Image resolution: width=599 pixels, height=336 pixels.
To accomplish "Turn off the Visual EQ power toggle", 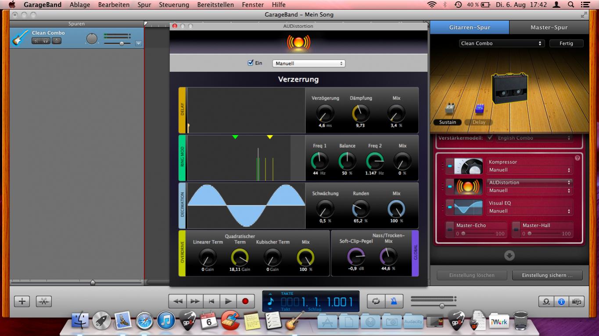I will (x=449, y=207).
